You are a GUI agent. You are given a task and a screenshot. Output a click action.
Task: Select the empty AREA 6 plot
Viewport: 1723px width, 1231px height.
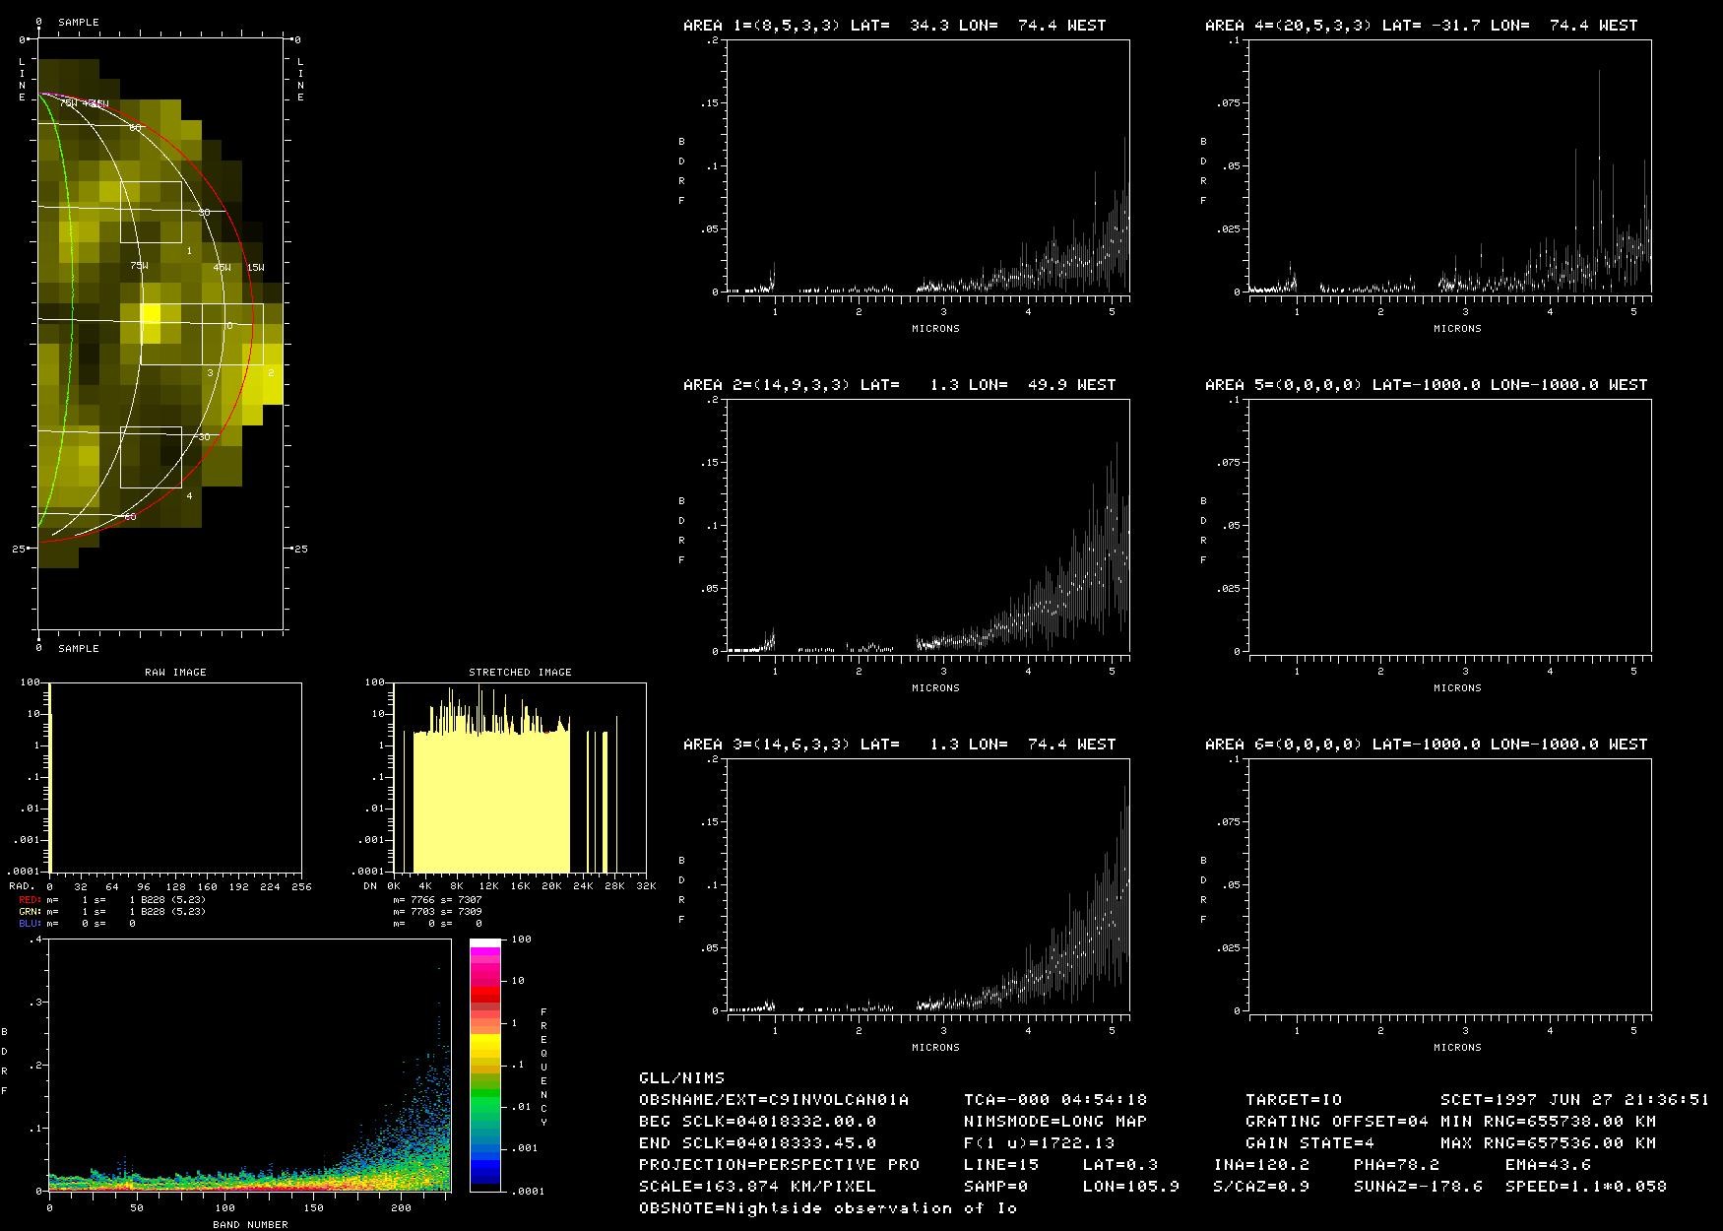[1449, 884]
